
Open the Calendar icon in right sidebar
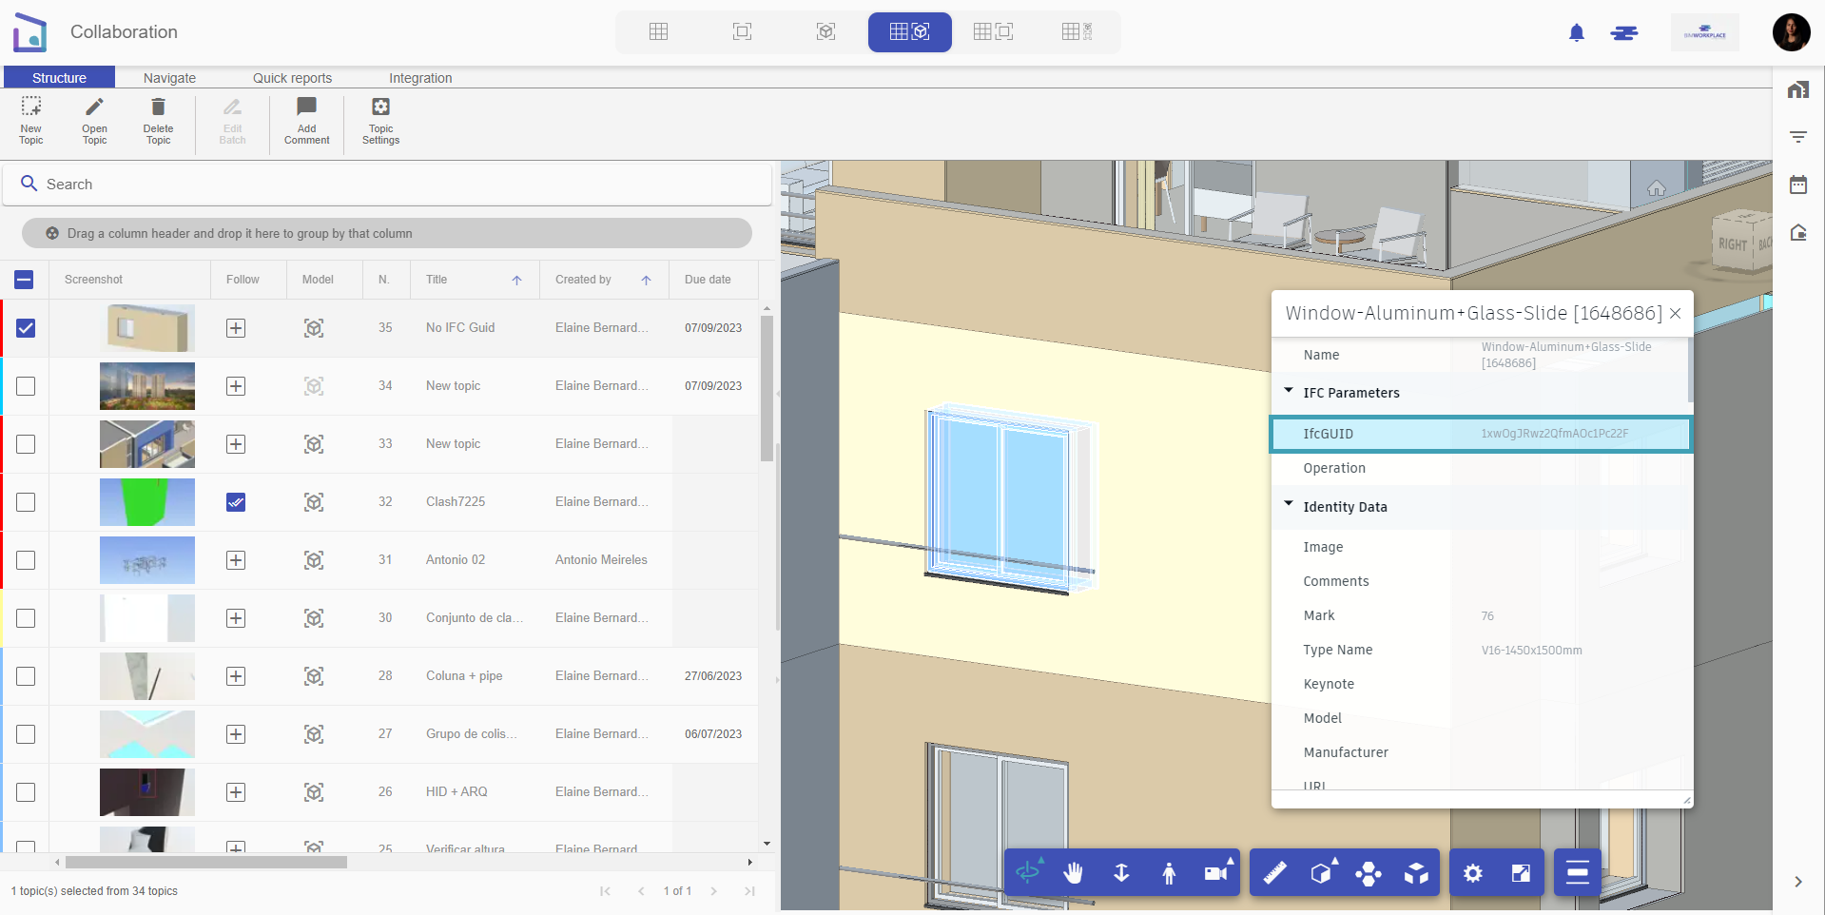1798,185
